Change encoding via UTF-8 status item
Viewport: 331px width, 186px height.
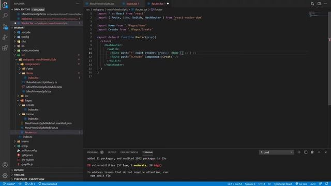pyautogui.click(x=262, y=184)
